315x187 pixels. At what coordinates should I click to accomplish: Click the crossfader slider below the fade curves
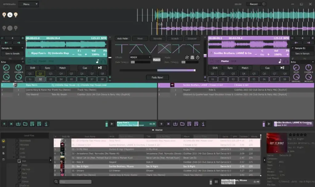pos(157,70)
